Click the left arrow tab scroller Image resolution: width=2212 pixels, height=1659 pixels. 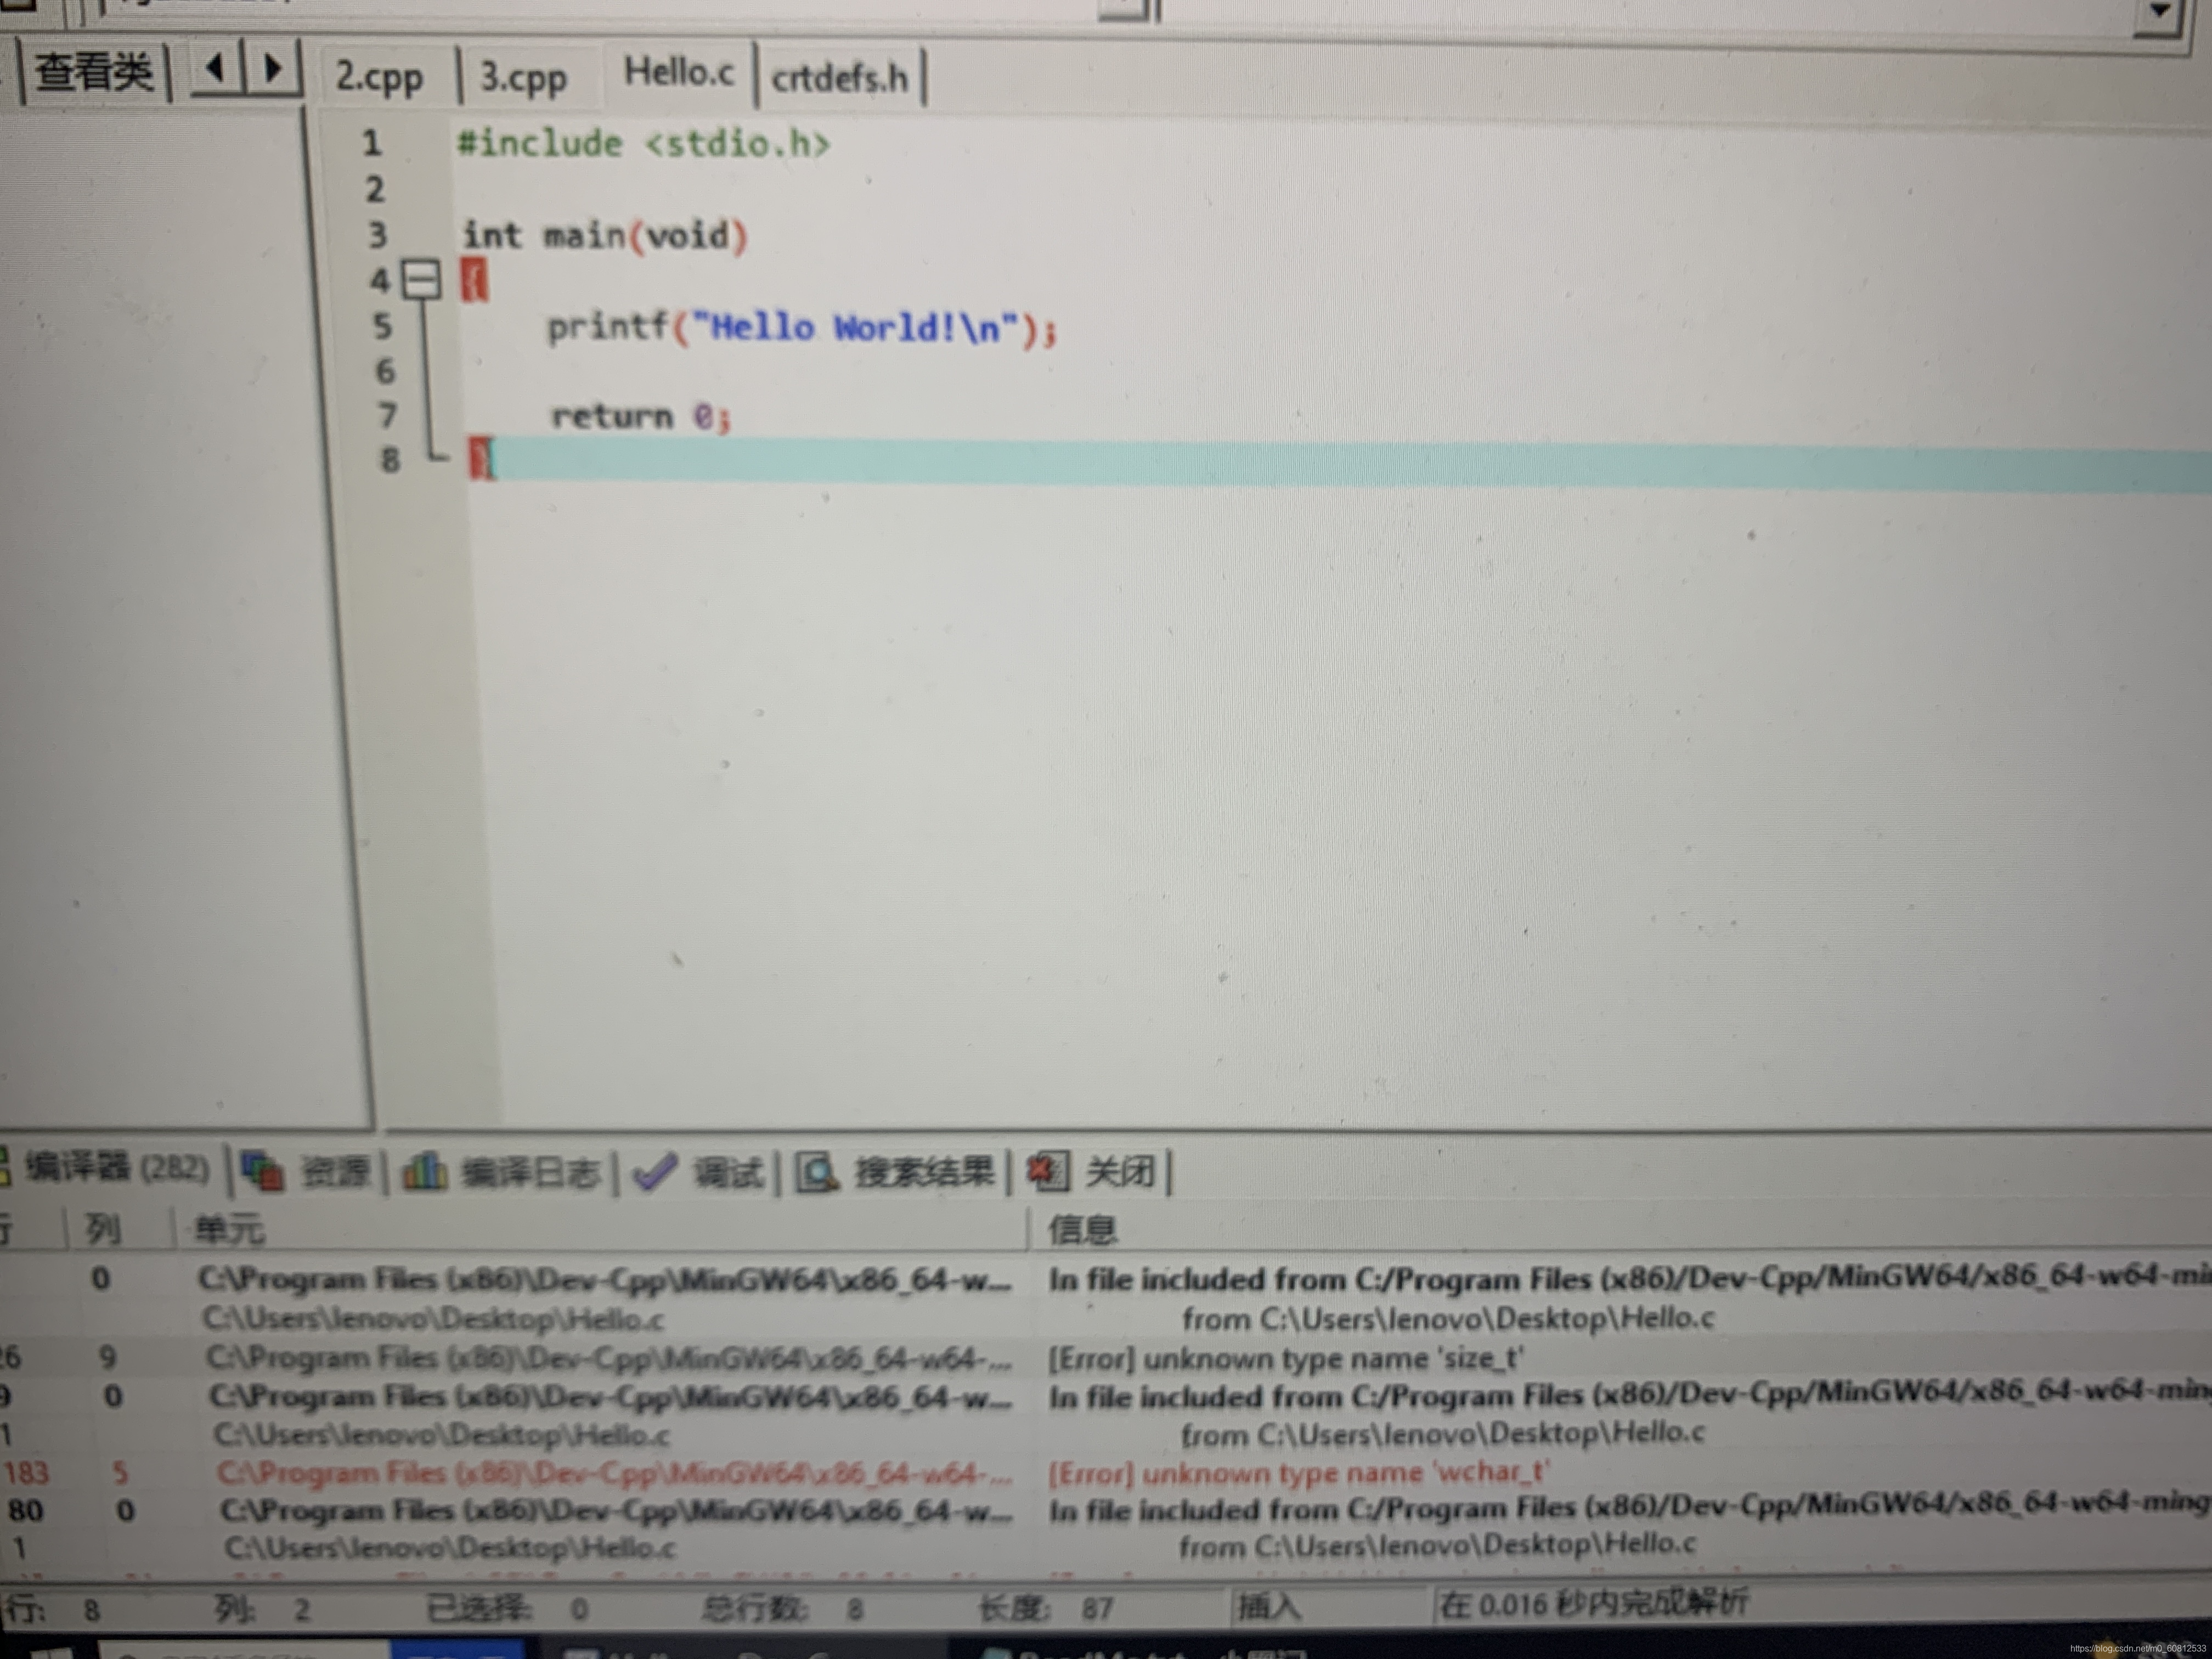click(214, 69)
